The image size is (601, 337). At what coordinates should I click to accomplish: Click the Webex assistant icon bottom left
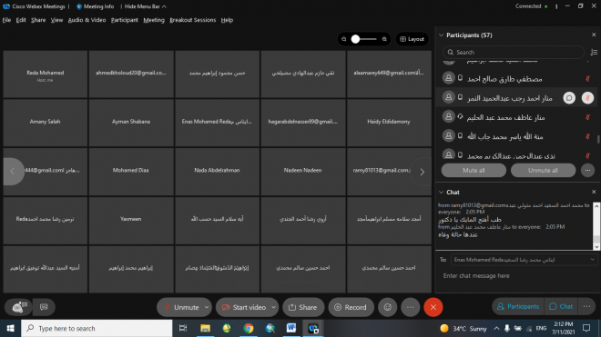(x=18, y=307)
